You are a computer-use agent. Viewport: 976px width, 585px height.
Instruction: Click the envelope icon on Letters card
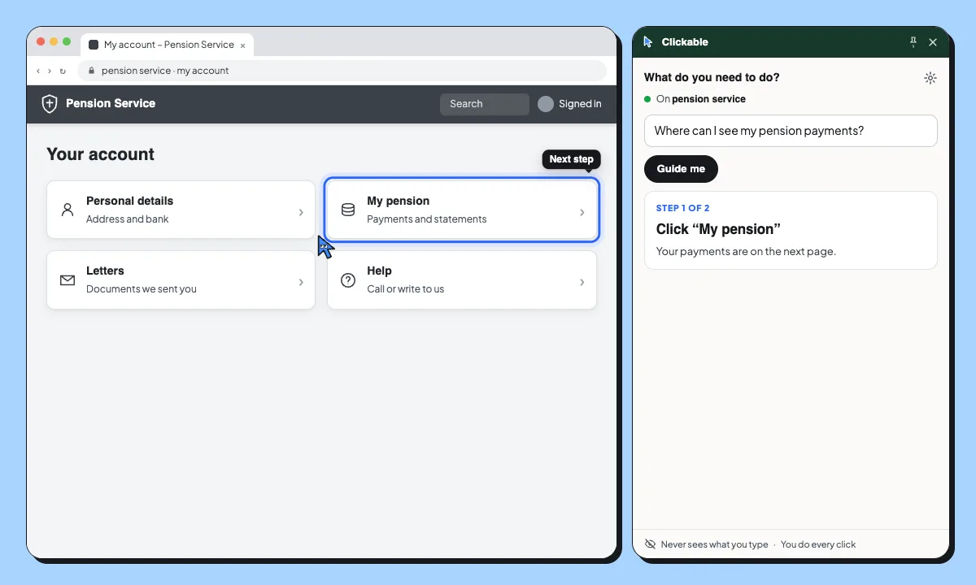pyautogui.click(x=68, y=279)
